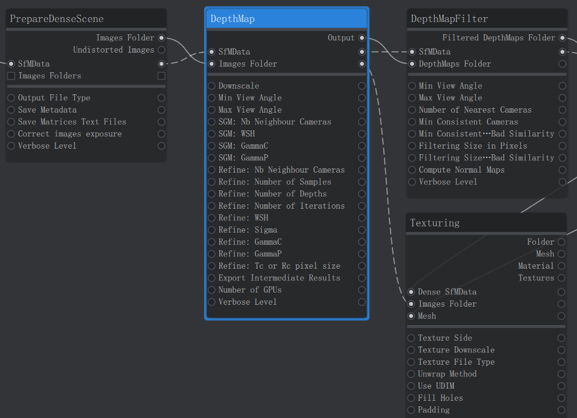Select the DepthMap node header
This screenshot has height=418, width=577.
(286, 18)
